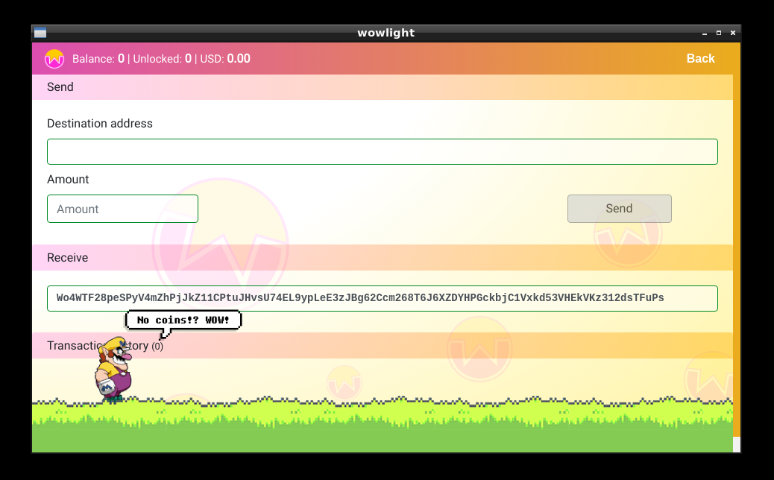
Task: Maximize the wowlight window
Action: point(719,33)
